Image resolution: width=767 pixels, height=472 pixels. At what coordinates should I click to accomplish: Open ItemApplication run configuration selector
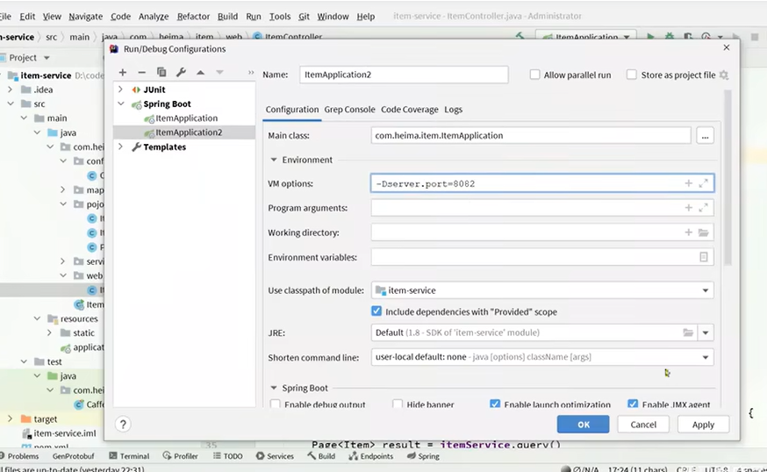(x=586, y=37)
